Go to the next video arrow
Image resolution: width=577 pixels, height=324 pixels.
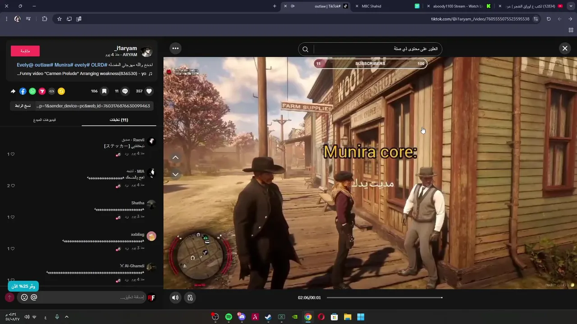[175, 174]
